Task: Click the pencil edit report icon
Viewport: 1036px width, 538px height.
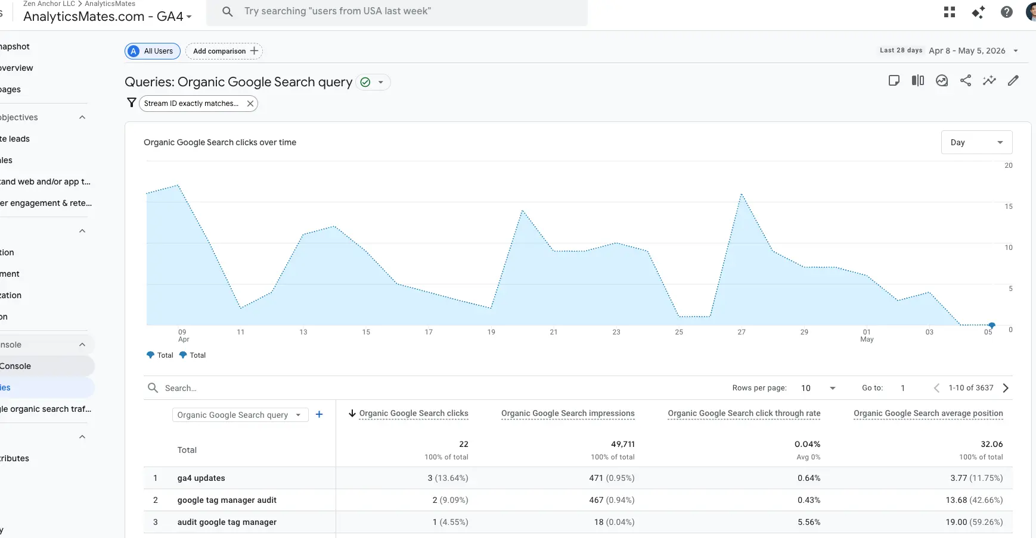Action: [x=1013, y=80]
